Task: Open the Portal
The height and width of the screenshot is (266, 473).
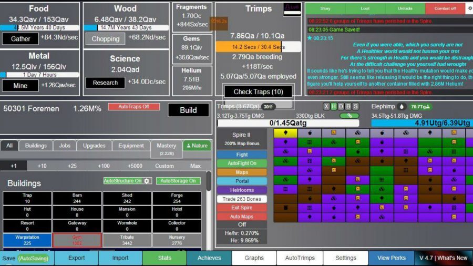Action: coord(242,181)
